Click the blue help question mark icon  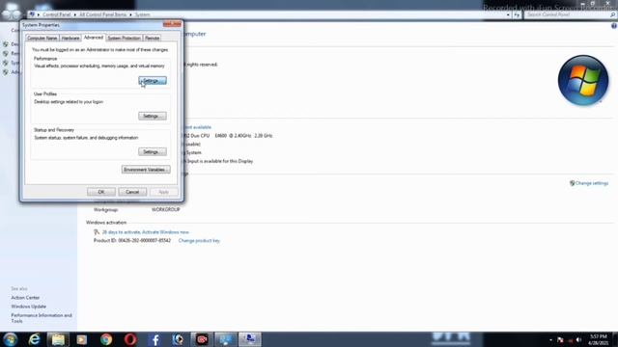[x=614, y=26]
